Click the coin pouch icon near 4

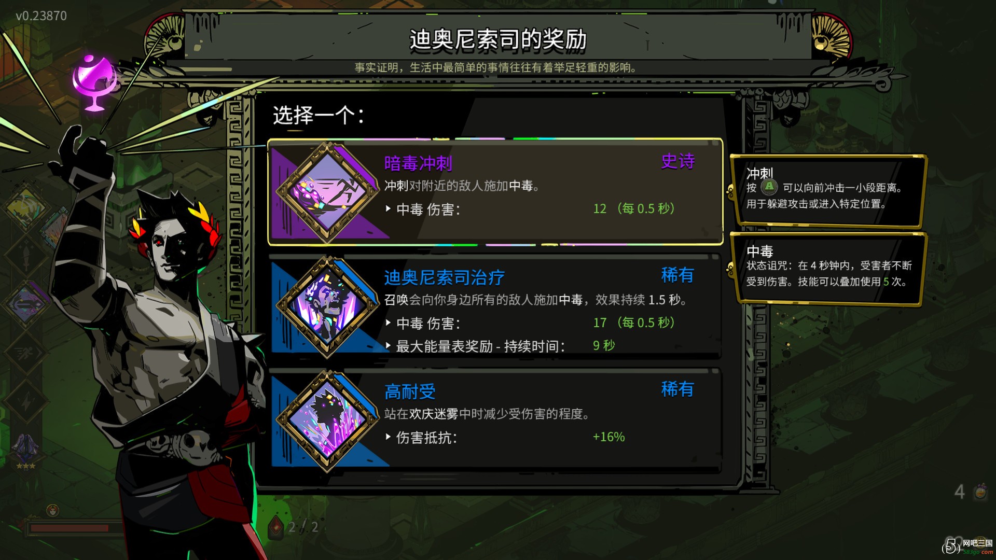[x=980, y=491]
